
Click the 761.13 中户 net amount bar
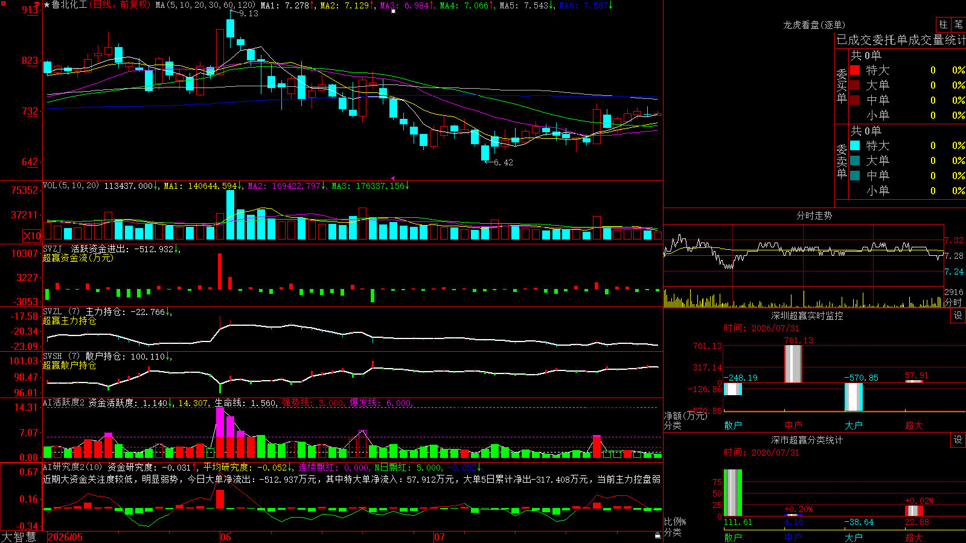(793, 364)
